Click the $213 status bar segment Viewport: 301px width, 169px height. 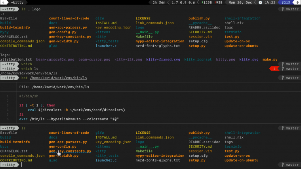286,2
